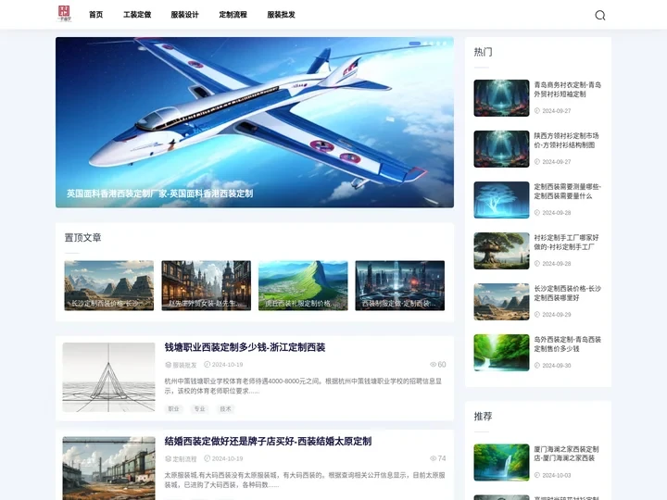Click thumbnail beside 青岛商务衬衣定制
The width and height of the screenshot is (667, 500).
[x=501, y=98]
